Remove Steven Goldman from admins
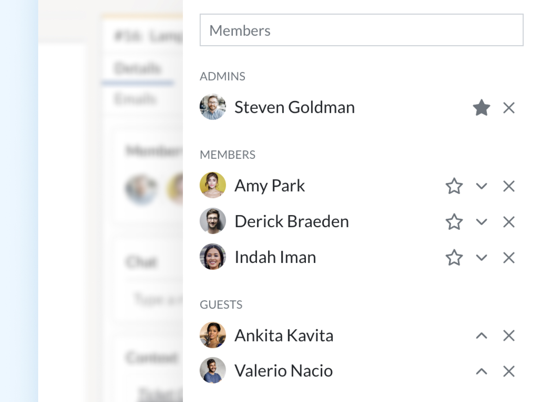The image size is (536, 402). tap(509, 108)
